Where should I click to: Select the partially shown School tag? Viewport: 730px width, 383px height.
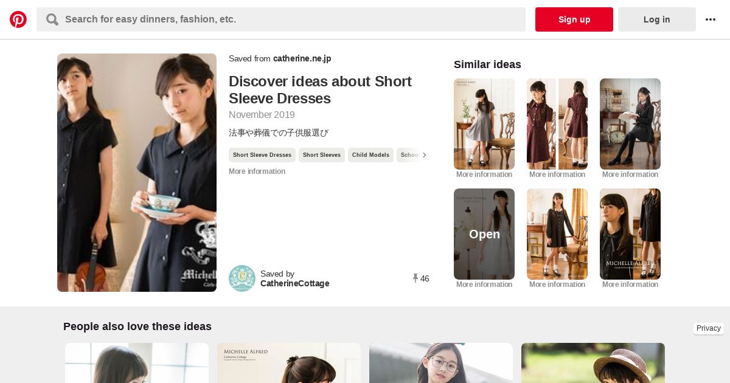(409, 155)
